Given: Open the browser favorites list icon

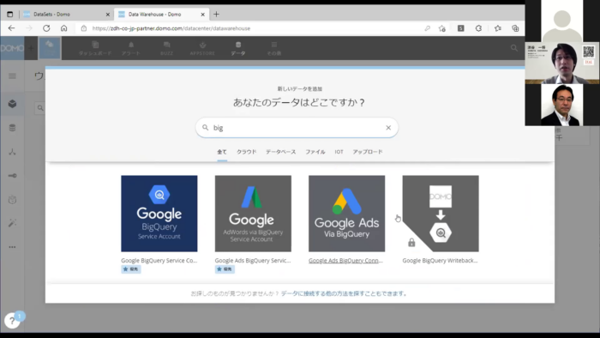Looking at the screenshot, I should pyautogui.click(x=498, y=28).
